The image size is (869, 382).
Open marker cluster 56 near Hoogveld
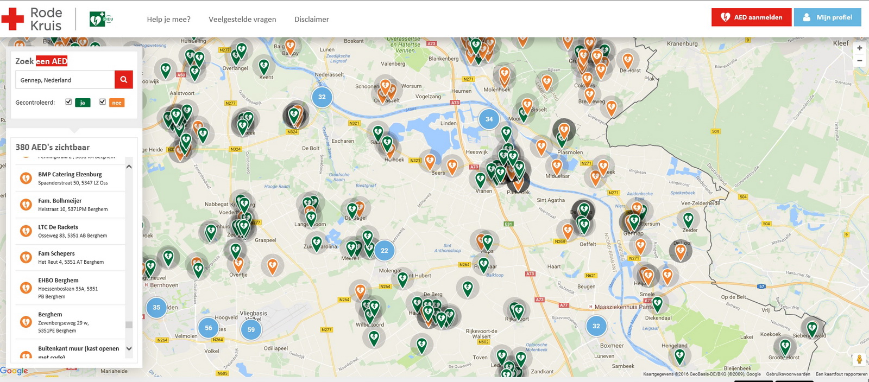[209, 328]
